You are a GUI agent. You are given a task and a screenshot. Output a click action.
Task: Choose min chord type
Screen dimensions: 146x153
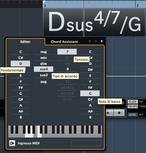coord(43,58)
